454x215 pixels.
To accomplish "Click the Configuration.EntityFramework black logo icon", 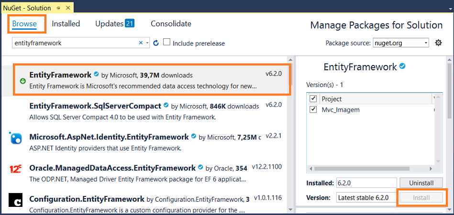I will coord(16,200).
